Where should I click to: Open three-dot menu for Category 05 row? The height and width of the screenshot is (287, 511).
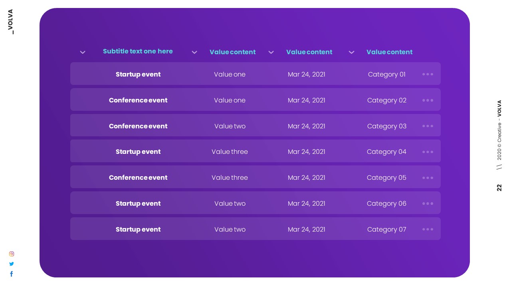(x=428, y=178)
